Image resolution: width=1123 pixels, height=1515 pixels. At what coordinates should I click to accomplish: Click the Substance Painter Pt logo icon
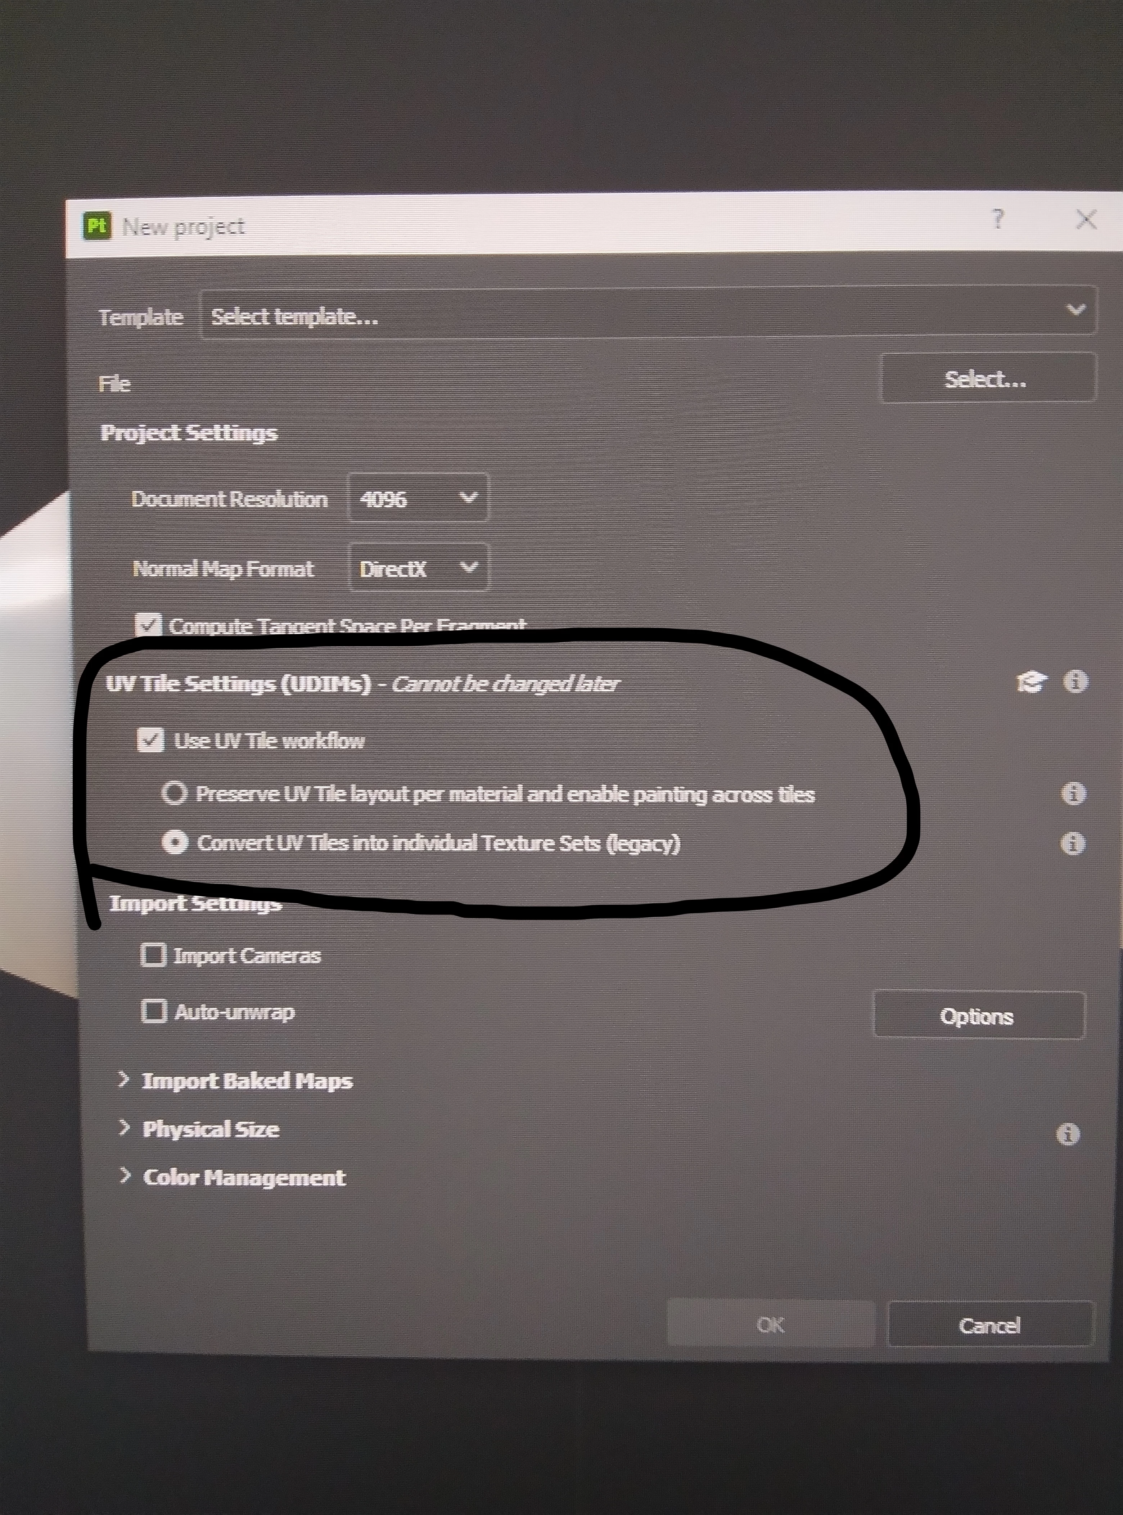97,225
